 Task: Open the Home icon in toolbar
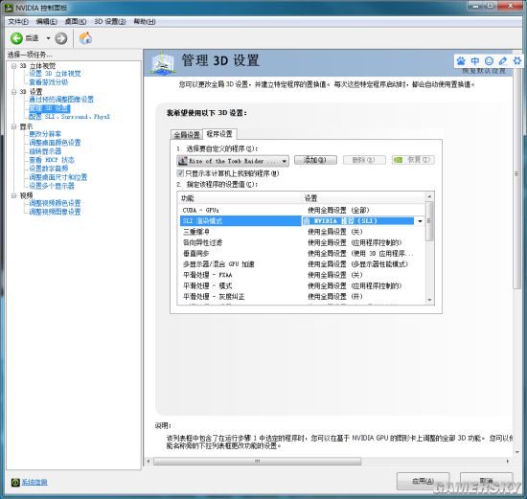pos(85,38)
